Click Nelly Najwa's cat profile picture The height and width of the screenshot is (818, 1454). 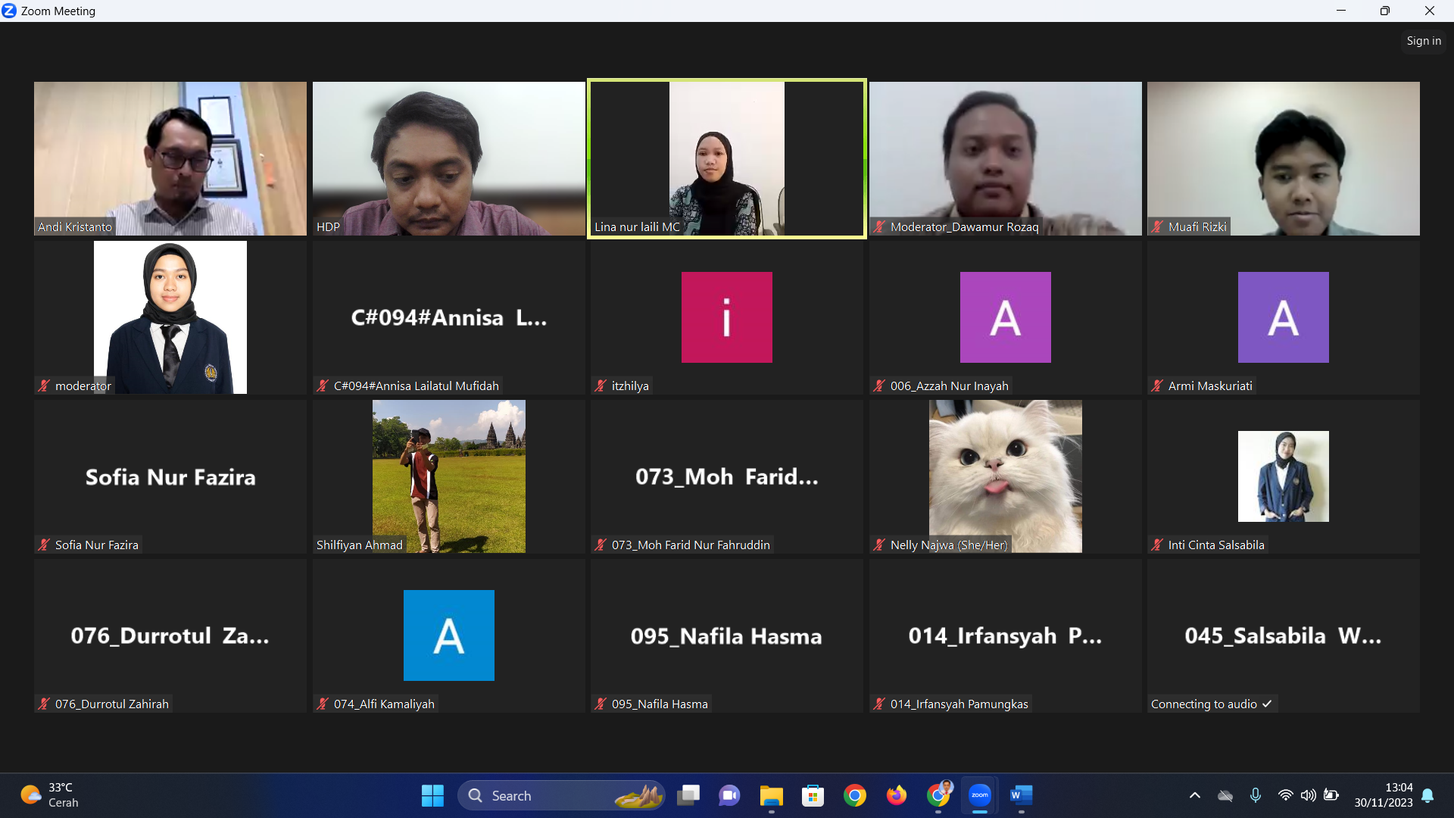(1006, 476)
